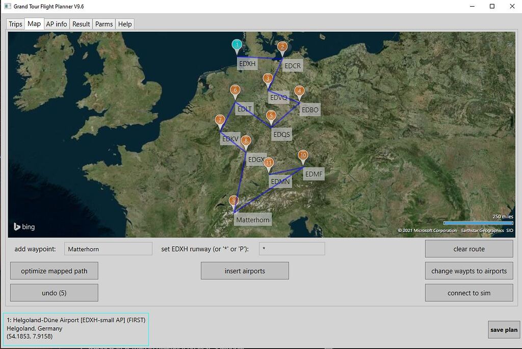Click optimize mapped path

[x=54, y=271]
